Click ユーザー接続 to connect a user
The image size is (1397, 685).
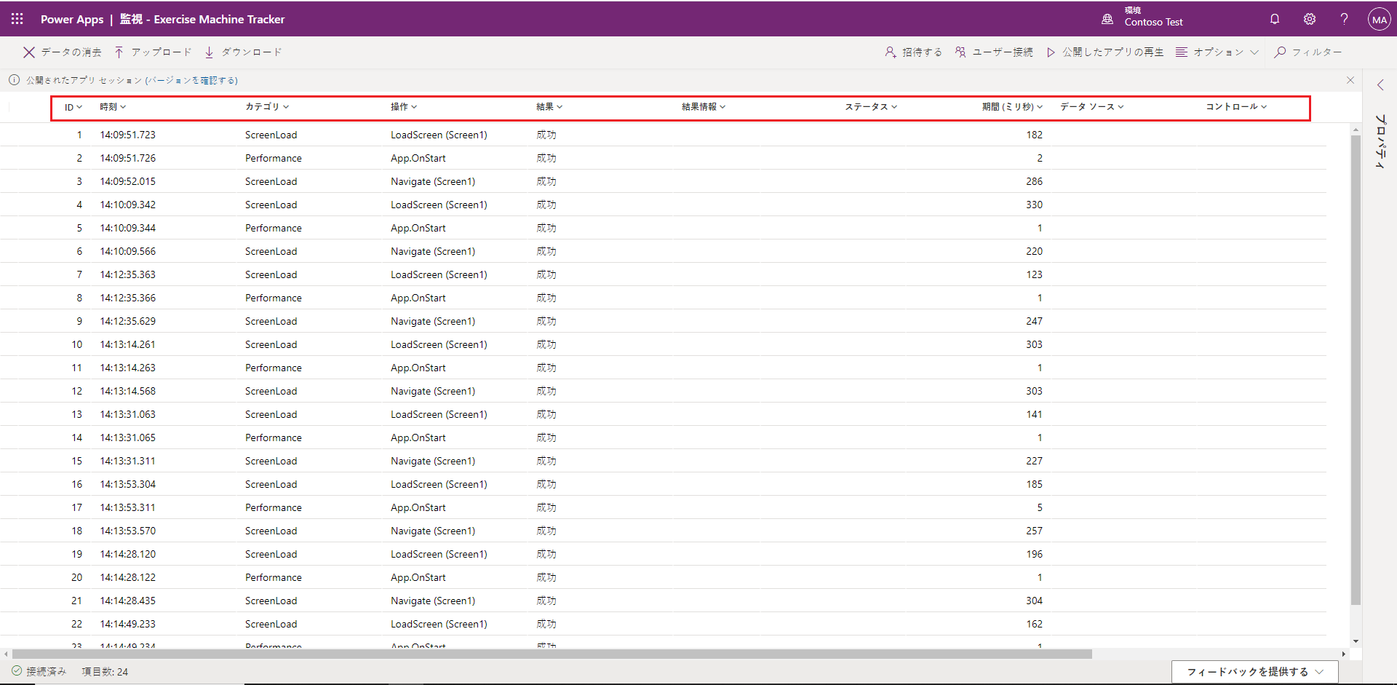tap(994, 52)
